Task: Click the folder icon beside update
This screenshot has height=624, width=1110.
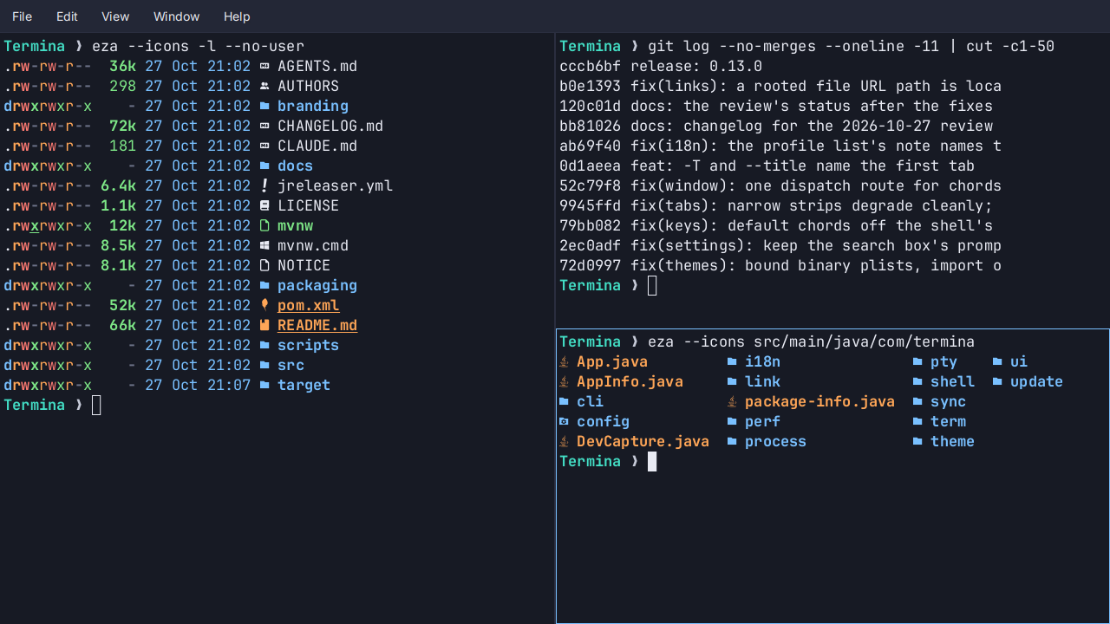Action: coord(997,381)
